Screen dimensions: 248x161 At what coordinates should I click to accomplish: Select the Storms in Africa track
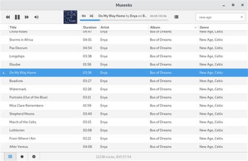124,40
